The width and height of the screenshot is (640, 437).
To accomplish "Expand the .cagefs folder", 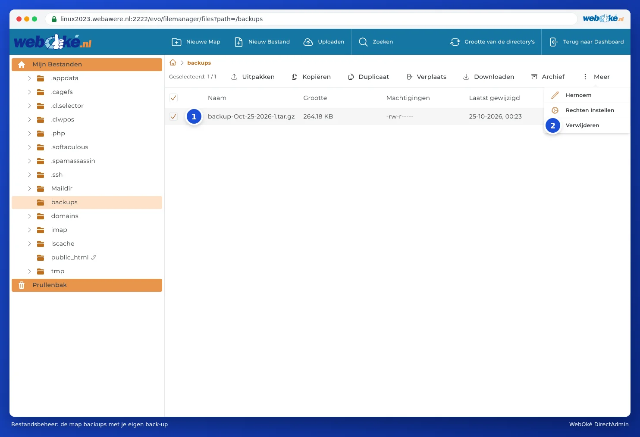I will (x=29, y=92).
